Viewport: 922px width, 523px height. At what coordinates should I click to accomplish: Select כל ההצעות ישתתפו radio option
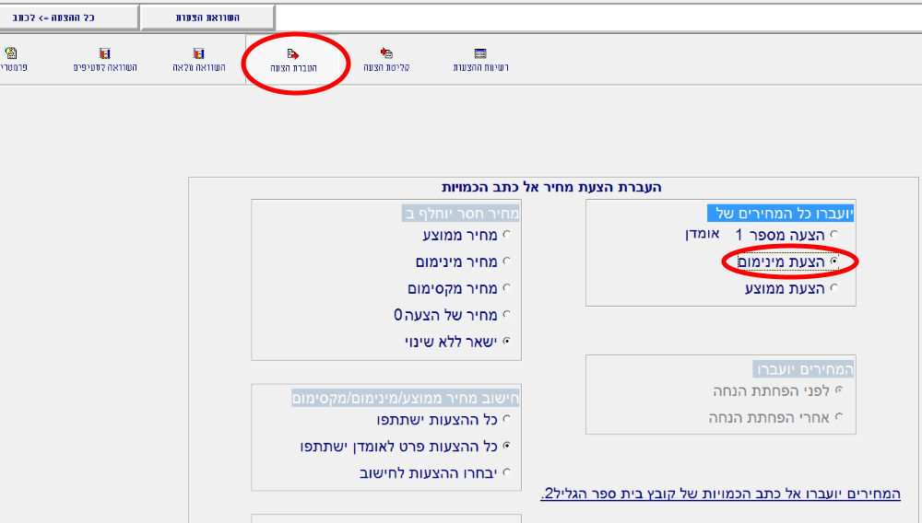[x=505, y=420]
